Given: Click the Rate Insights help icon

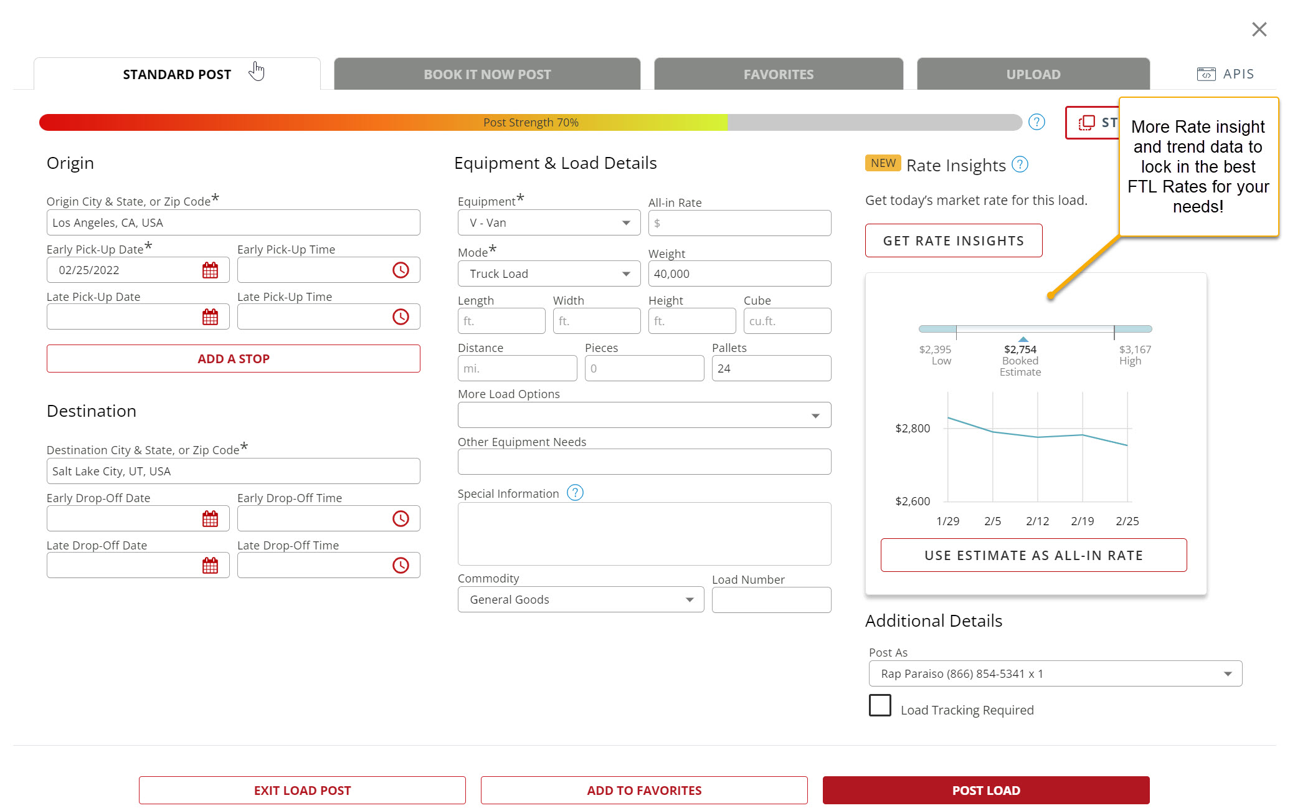Looking at the screenshot, I should pos(1020,164).
